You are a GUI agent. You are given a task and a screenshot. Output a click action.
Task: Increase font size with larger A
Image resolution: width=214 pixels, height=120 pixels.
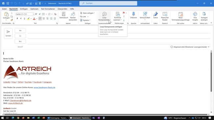click(36, 14)
